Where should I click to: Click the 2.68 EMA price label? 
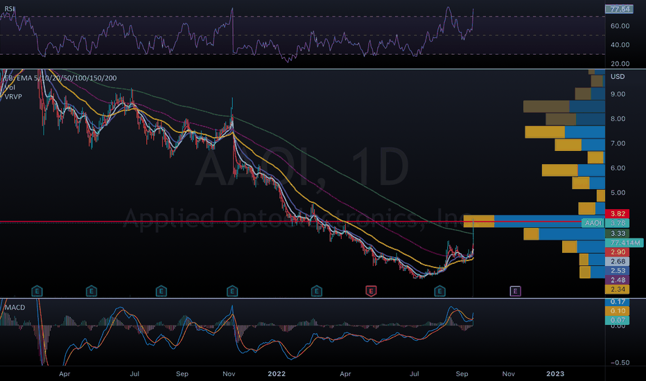click(617, 261)
